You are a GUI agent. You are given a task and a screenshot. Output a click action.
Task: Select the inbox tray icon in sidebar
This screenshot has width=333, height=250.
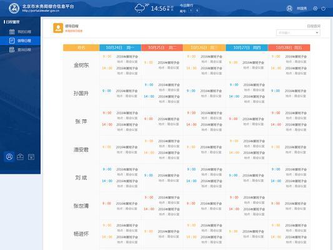[20, 157]
